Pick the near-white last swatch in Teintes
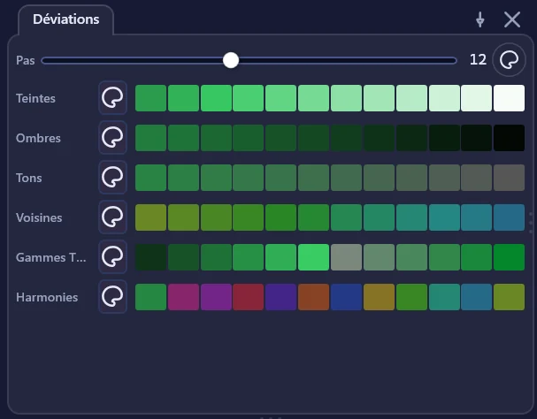The height and width of the screenshot is (419, 537). [509, 98]
